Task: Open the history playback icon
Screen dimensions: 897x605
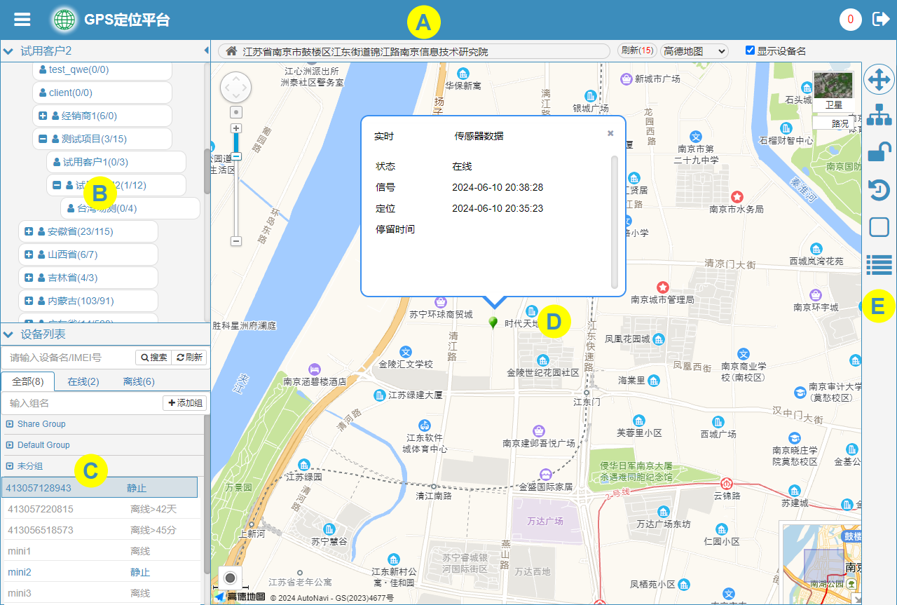Action: tap(879, 190)
